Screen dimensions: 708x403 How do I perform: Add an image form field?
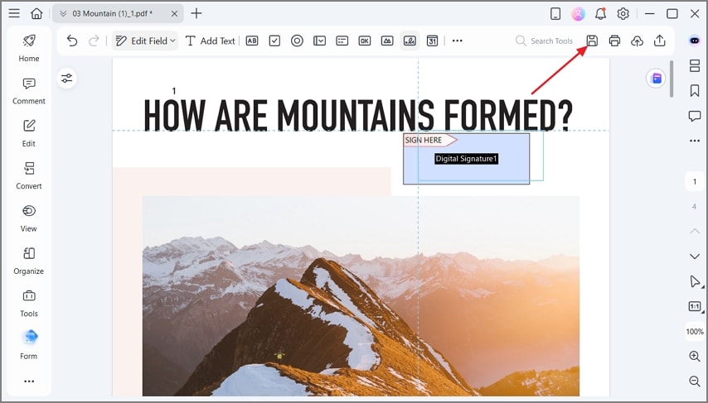(x=387, y=41)
